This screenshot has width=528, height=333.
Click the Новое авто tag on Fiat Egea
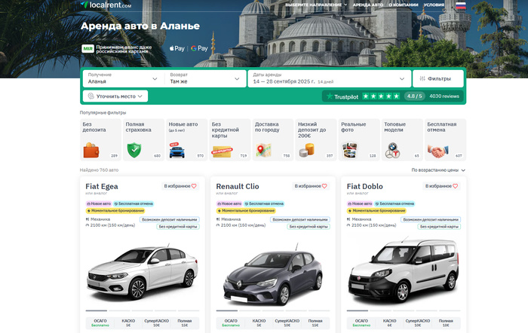click(99, 203)
